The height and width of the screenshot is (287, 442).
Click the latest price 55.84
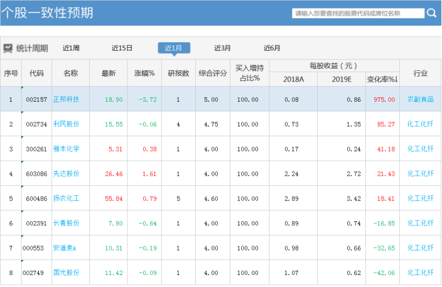point(114,198)
